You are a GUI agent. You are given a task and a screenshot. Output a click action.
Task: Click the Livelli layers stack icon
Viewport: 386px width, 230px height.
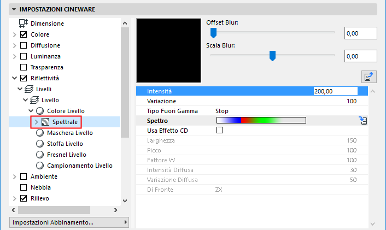pos(29,89)
